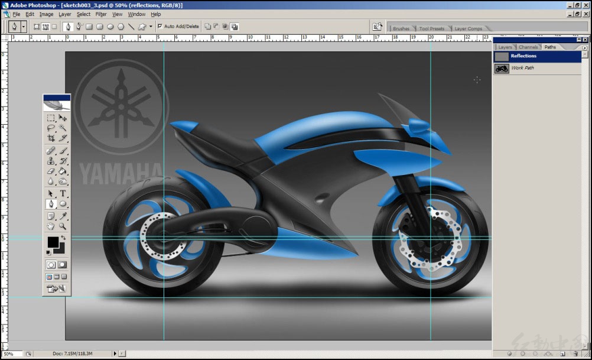This screenshot has height=360, width=592.
Task: Select the Crop tool
Action: click(x=51, y=138)
